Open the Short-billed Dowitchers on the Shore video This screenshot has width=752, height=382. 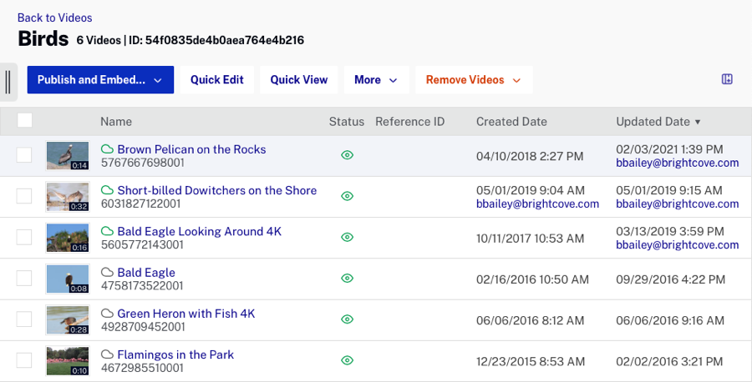216,190
